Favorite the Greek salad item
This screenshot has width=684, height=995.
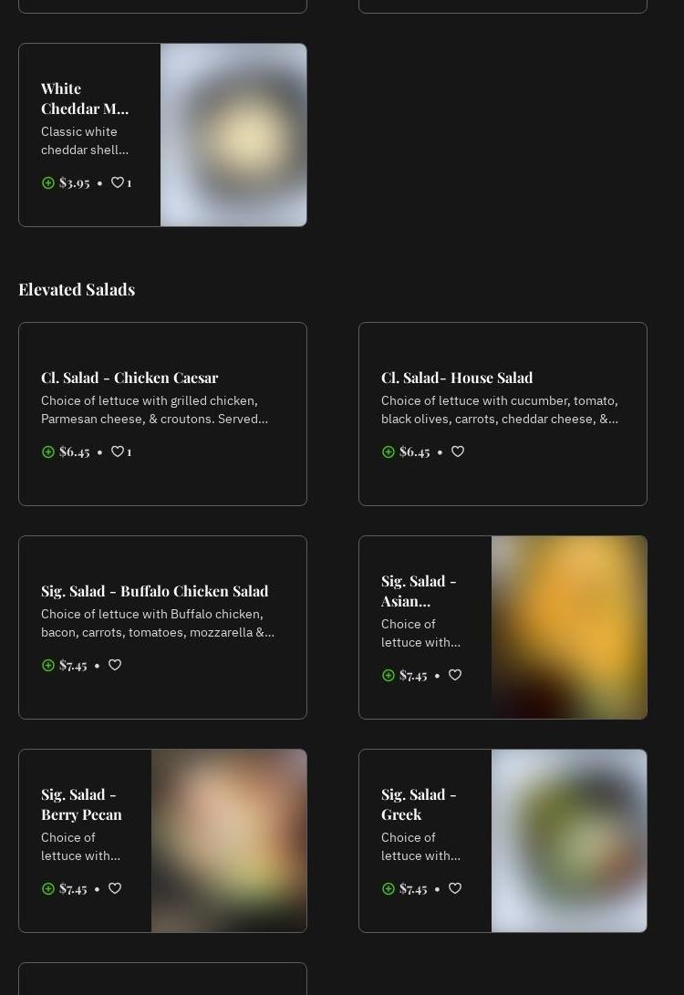(x=455, y=888)
